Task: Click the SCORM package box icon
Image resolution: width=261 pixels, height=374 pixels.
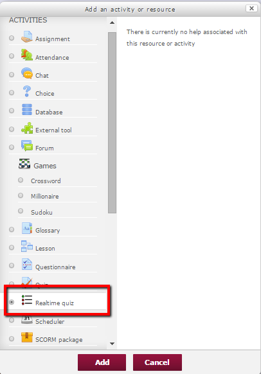Action: coord(27,337)
